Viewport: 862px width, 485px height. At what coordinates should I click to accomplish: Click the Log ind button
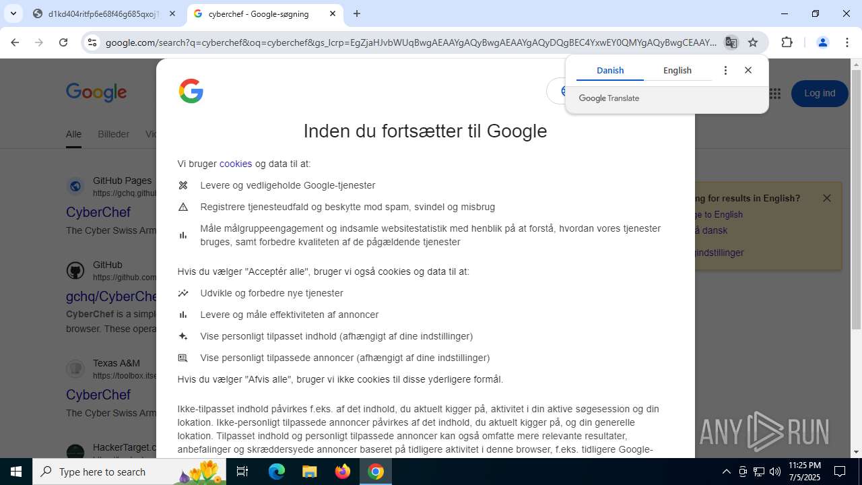coord(820,94)
